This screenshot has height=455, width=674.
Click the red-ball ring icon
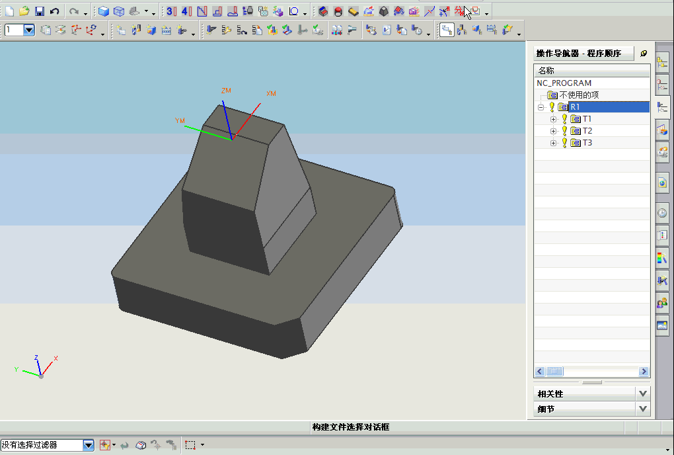[x=338, y=11]
